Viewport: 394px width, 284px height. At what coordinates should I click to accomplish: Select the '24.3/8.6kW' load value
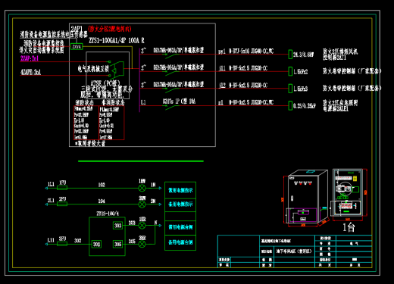304,55
